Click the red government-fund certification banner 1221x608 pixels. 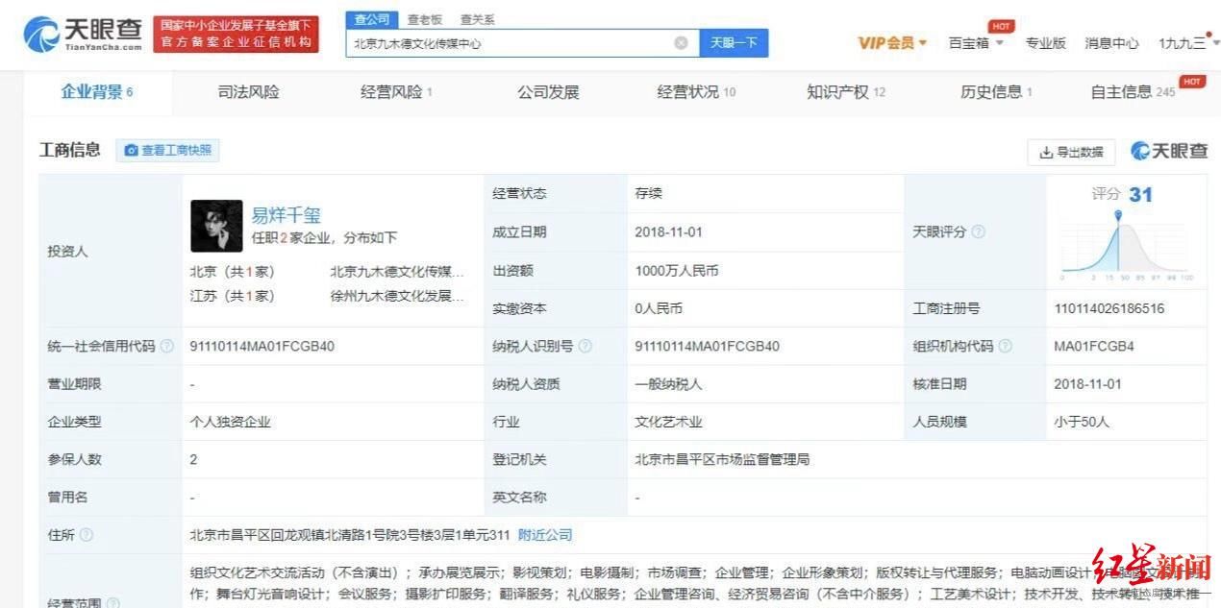point(236,35)
